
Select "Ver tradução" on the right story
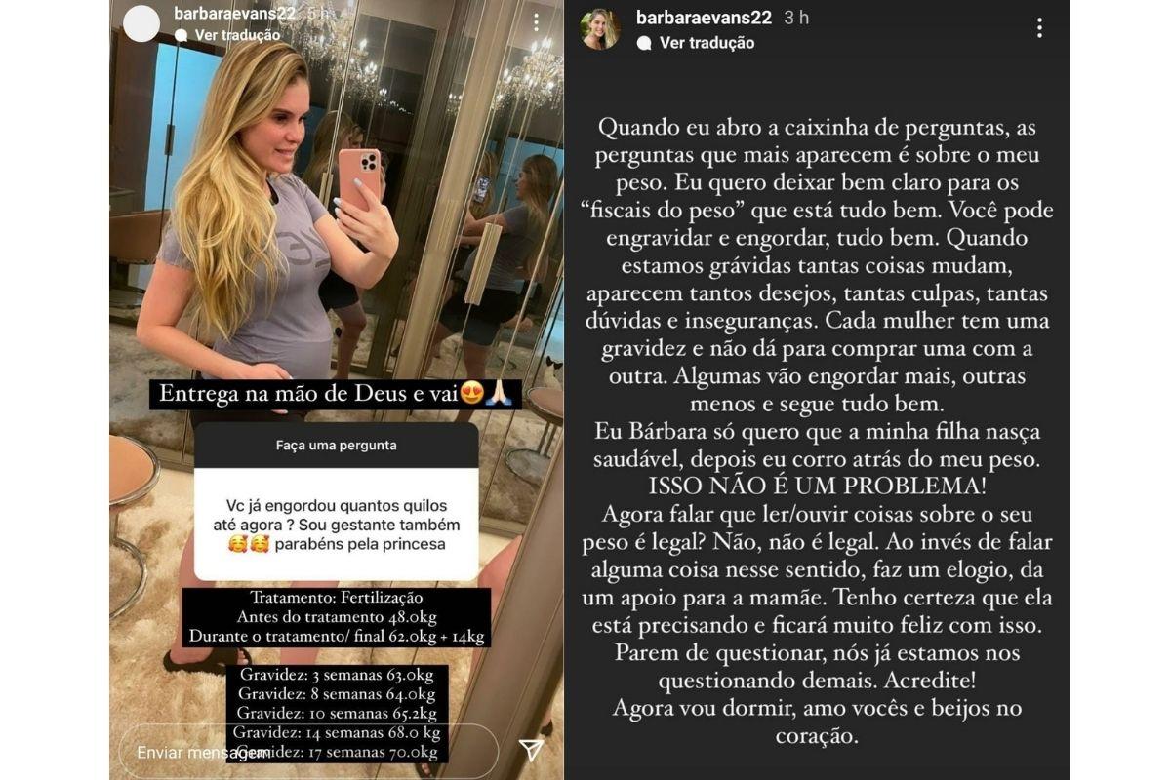(x=707, y=43)
